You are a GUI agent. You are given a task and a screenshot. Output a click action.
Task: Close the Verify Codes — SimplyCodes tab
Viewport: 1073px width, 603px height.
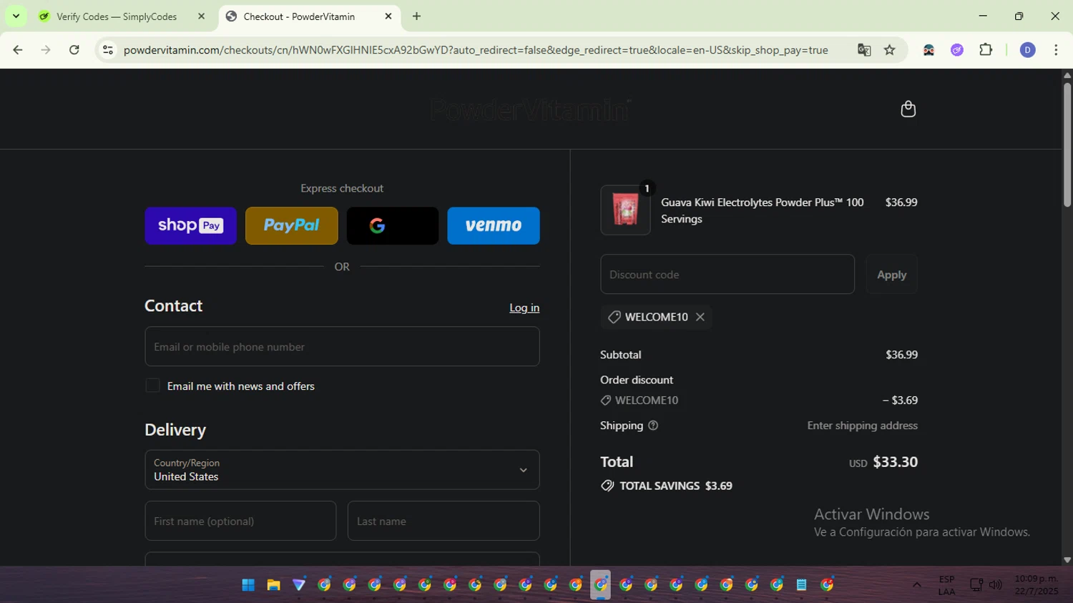201,16
